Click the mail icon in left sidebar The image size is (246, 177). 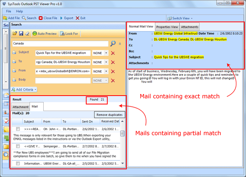tap(6, 95)
